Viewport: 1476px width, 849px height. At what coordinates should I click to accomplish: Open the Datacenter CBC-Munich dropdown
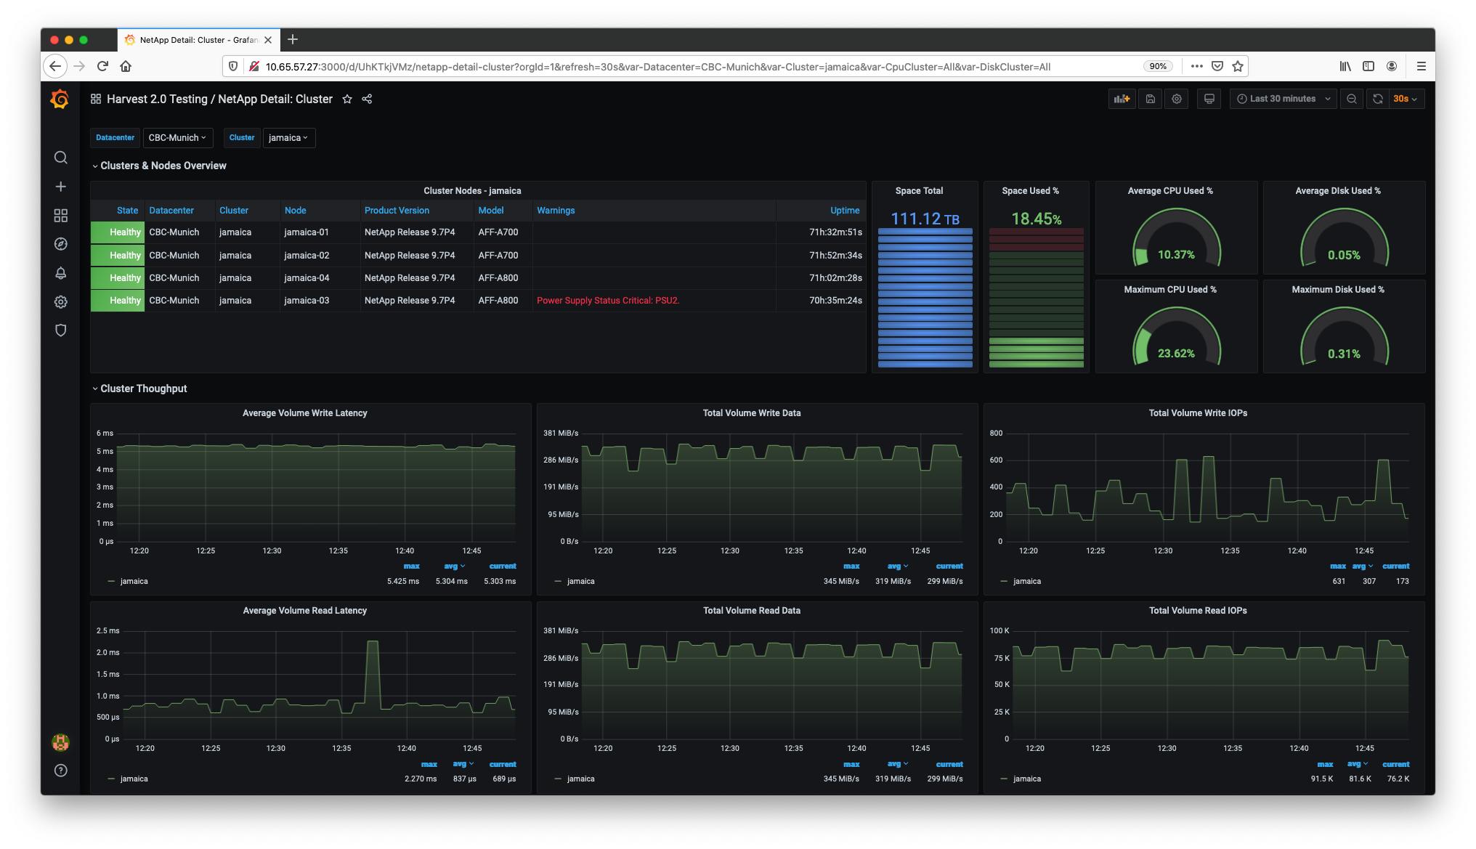(177, 137)
